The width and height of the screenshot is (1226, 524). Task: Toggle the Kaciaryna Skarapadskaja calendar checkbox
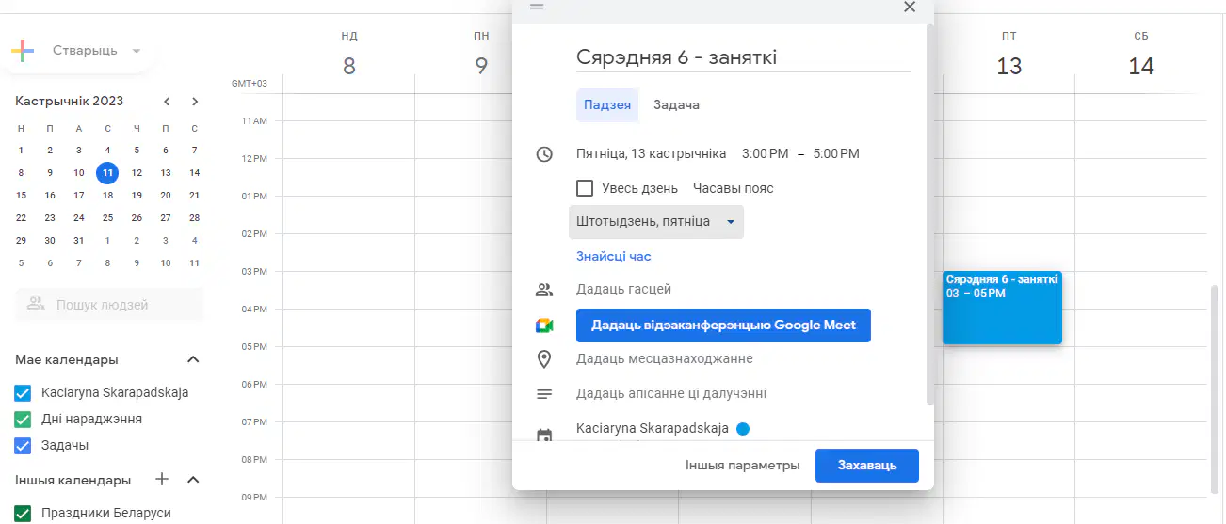24,392
